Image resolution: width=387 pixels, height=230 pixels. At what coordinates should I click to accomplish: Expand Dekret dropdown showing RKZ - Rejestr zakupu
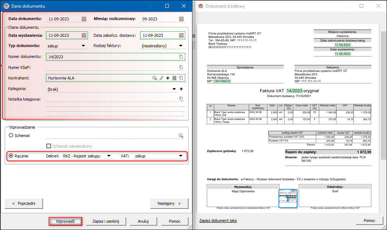pos(108,156)
